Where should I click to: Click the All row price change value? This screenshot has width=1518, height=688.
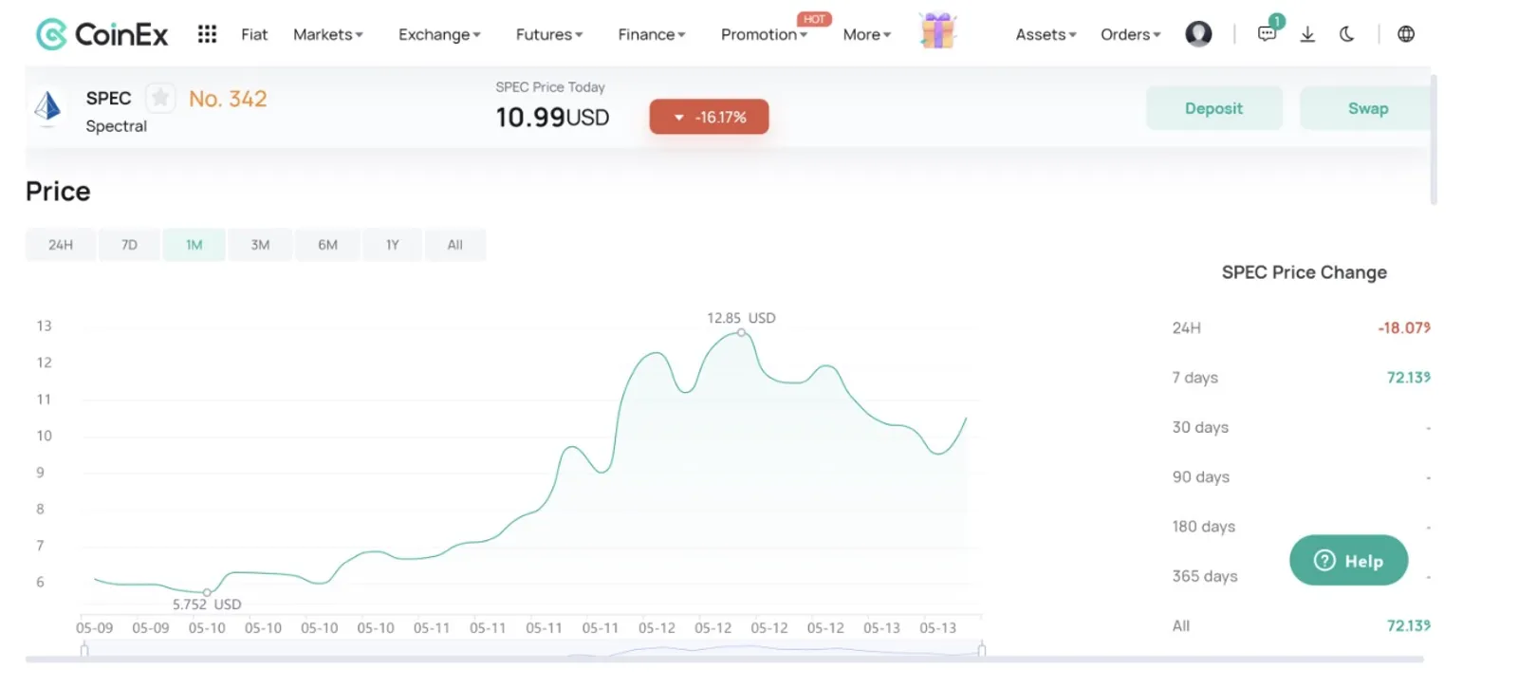coord(1409,625)
